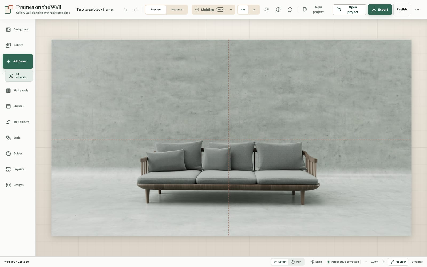Click the Wall 400 × 218.3 cm label
The image size is (427, 267).
[17, 262]
